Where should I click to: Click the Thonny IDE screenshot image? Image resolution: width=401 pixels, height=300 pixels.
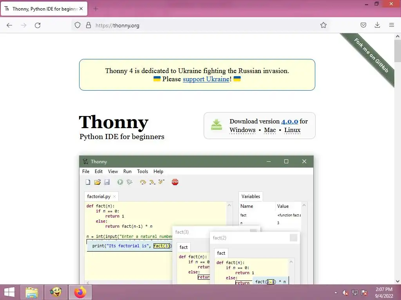click(x=197, y=220)
